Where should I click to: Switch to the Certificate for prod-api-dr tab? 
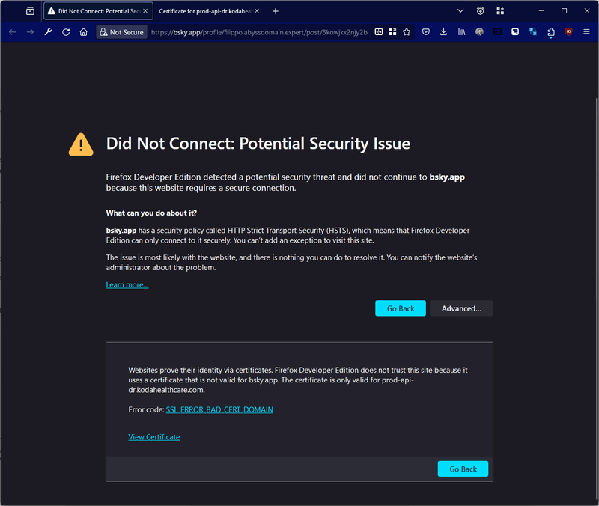[205, 11]
